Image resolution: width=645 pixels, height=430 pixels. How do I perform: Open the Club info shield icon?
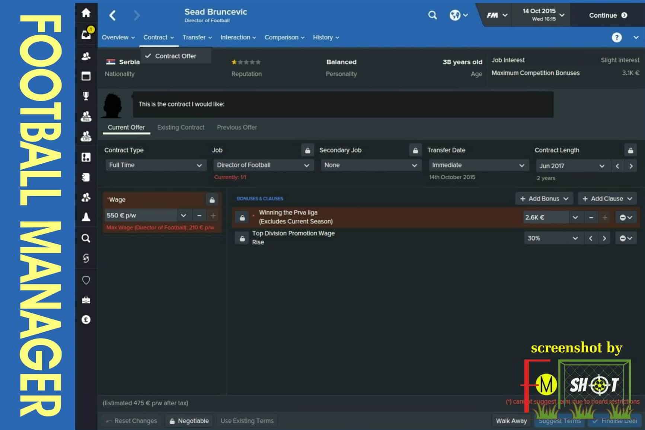pos(86,280)
